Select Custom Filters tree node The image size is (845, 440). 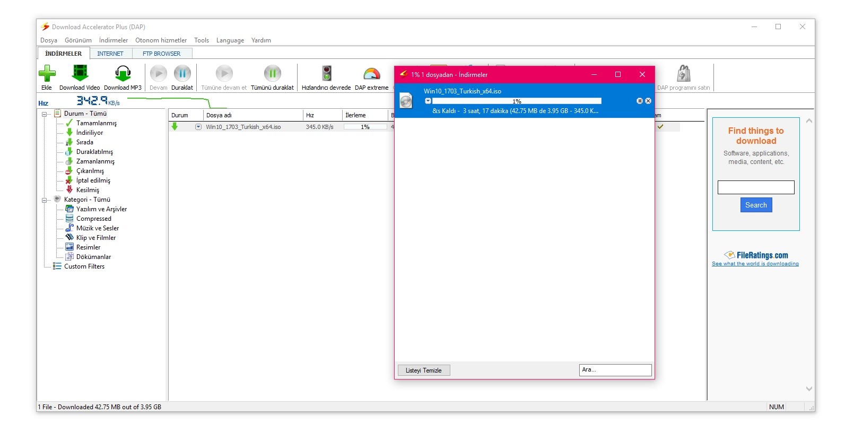(x=84, y=266)
